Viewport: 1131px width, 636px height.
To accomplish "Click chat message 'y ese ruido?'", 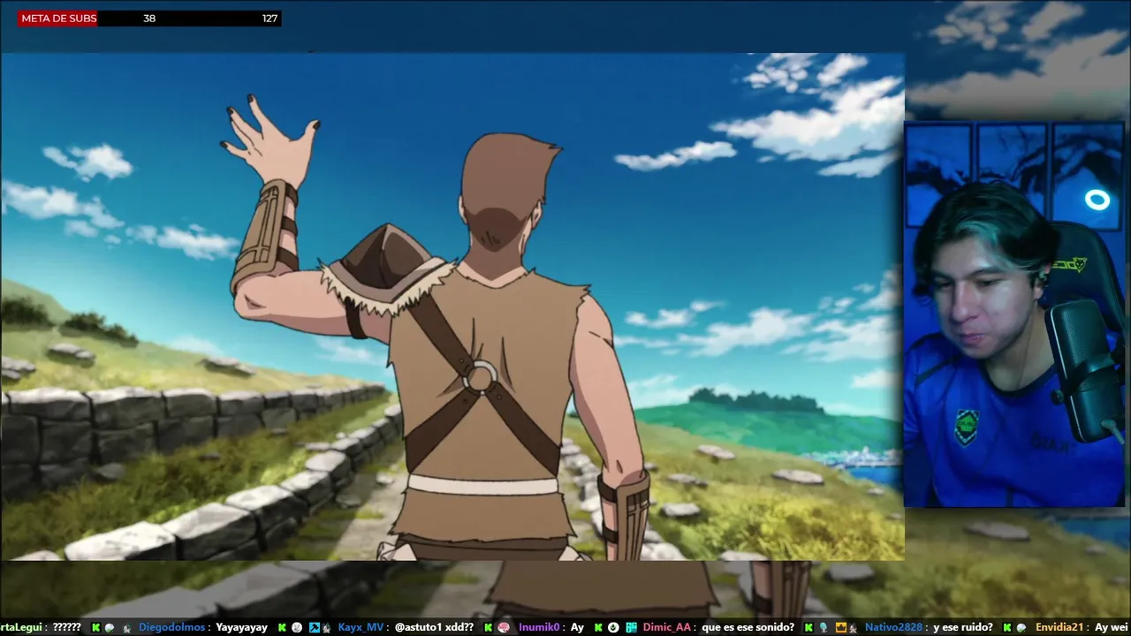I will pos(963,627).
